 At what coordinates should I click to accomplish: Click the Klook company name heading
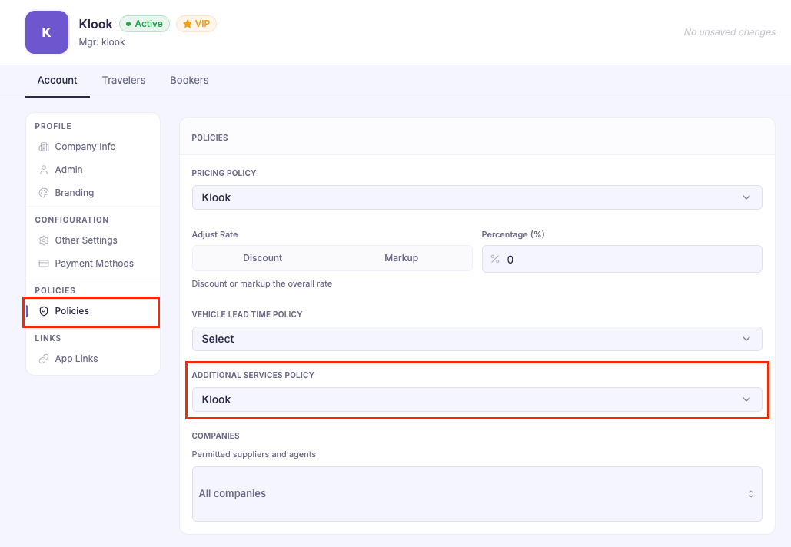tap(96, 24)
